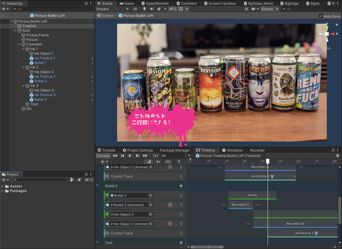Add track to Bullet 3 group
The height and width of the screenshot is (249, 342).
coord(181,186)
